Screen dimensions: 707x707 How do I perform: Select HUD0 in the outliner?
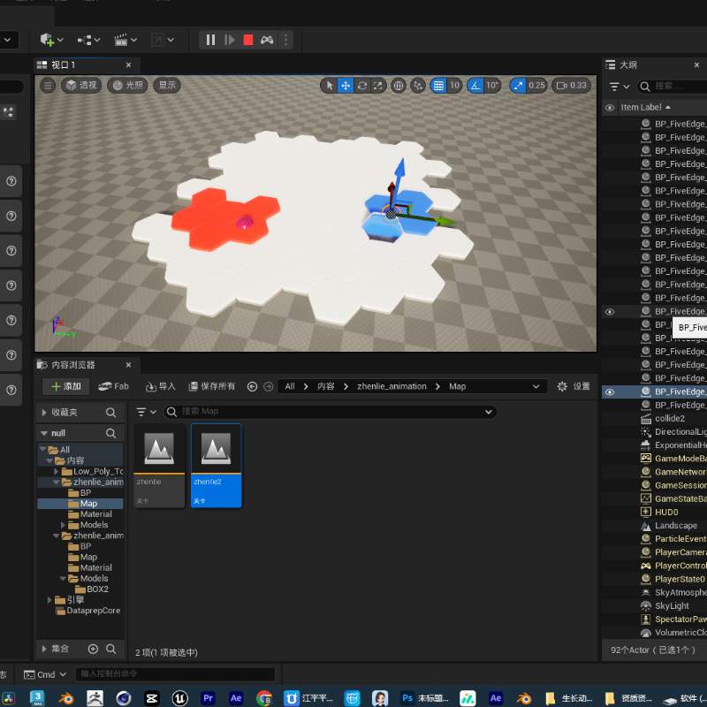666,513
